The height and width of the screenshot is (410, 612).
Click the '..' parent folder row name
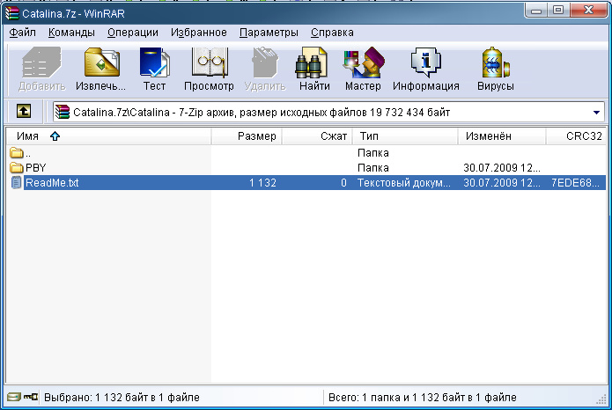pos(27,153)
